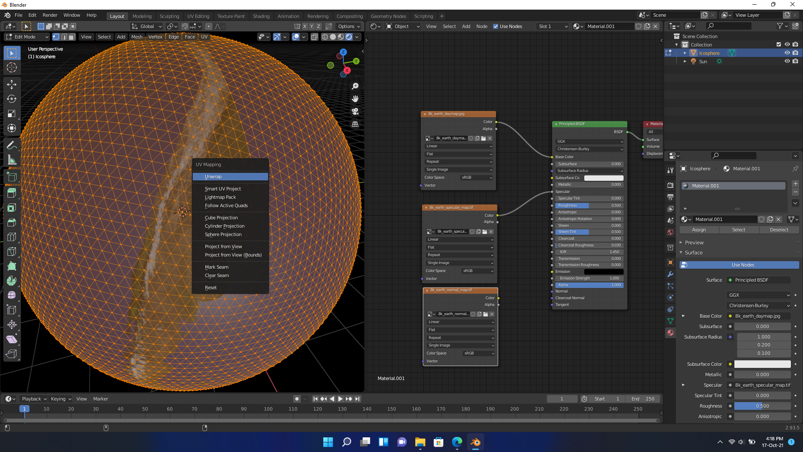Open Material properties tab
This screenshot has height=452, width=803.
[x=670, y=333]
